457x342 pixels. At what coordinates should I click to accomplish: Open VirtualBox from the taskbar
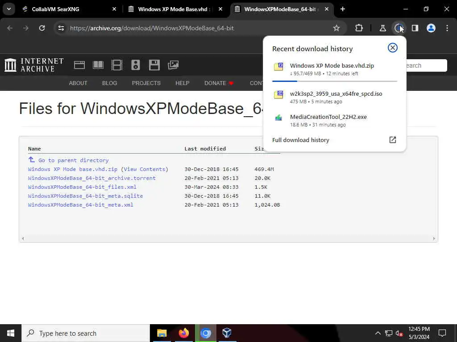(x=227, y=333)
